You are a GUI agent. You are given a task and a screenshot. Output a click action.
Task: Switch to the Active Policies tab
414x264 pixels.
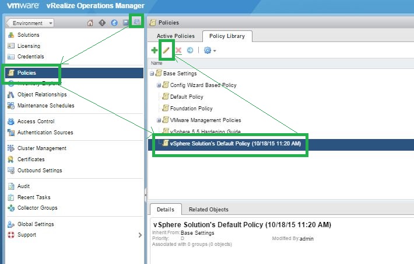tap(174, 36)
